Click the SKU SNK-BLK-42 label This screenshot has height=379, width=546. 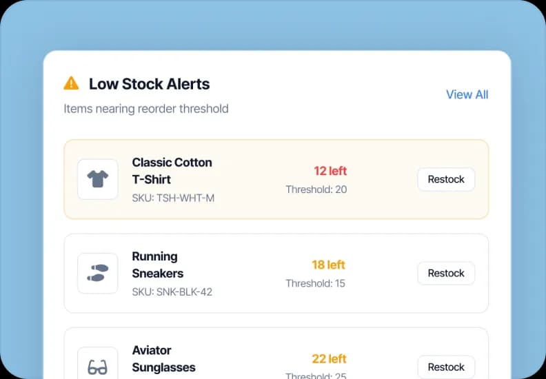[172, 291]
